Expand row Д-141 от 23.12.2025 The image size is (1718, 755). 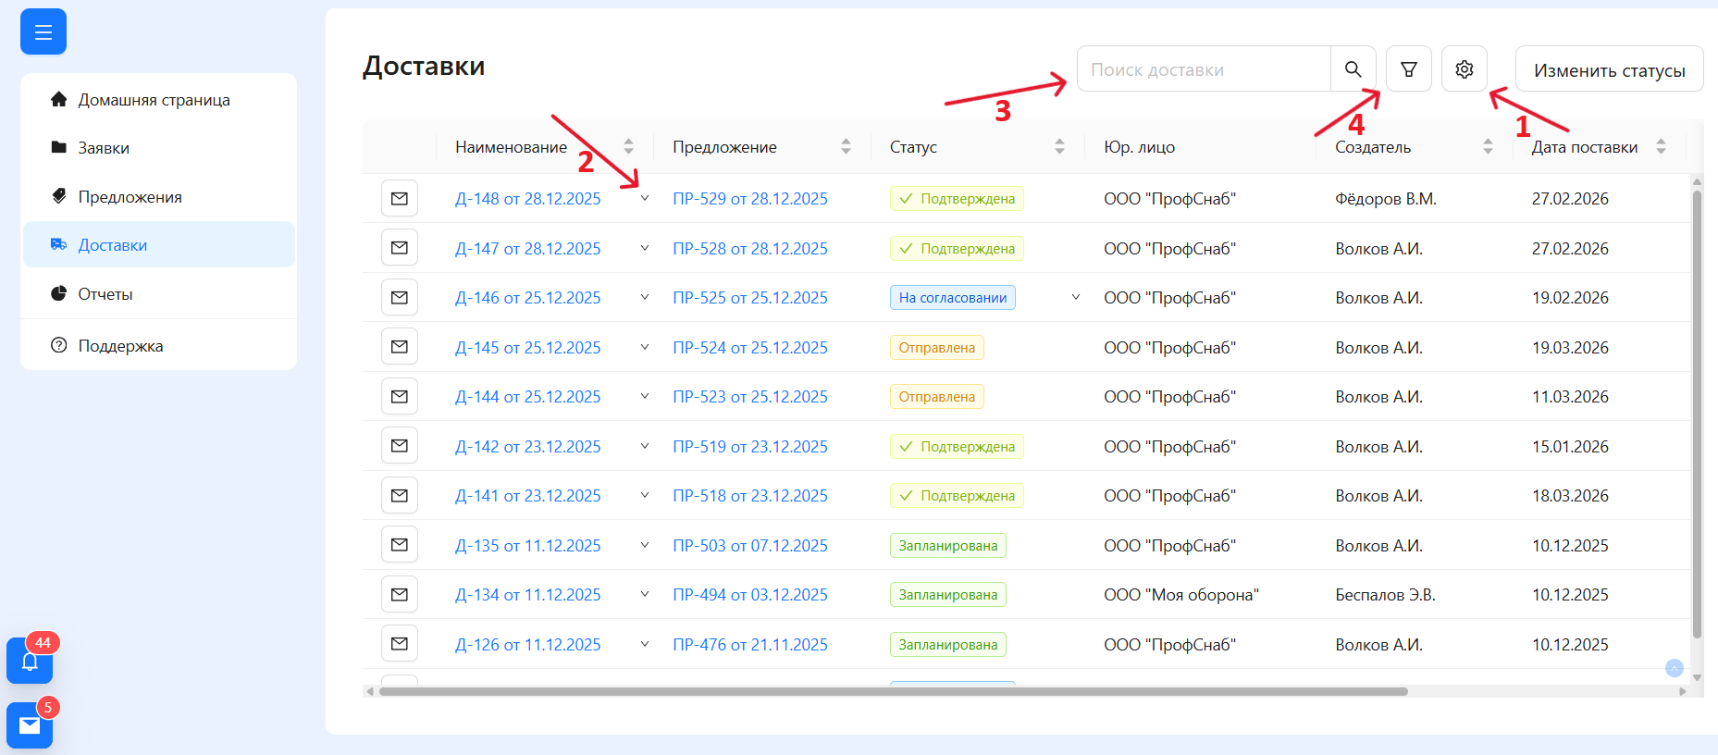(645, 496)
